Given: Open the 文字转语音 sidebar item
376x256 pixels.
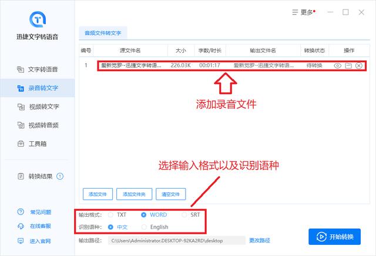Looking at the screenshot, I should tap(38, 69).
